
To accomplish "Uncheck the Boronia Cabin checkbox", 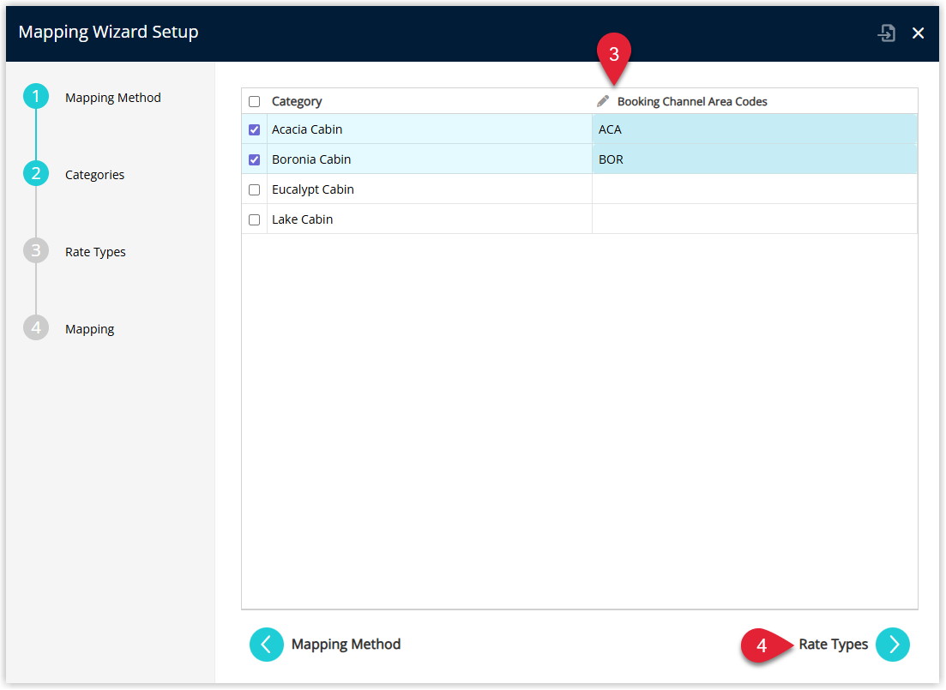I will click(255, 159).
